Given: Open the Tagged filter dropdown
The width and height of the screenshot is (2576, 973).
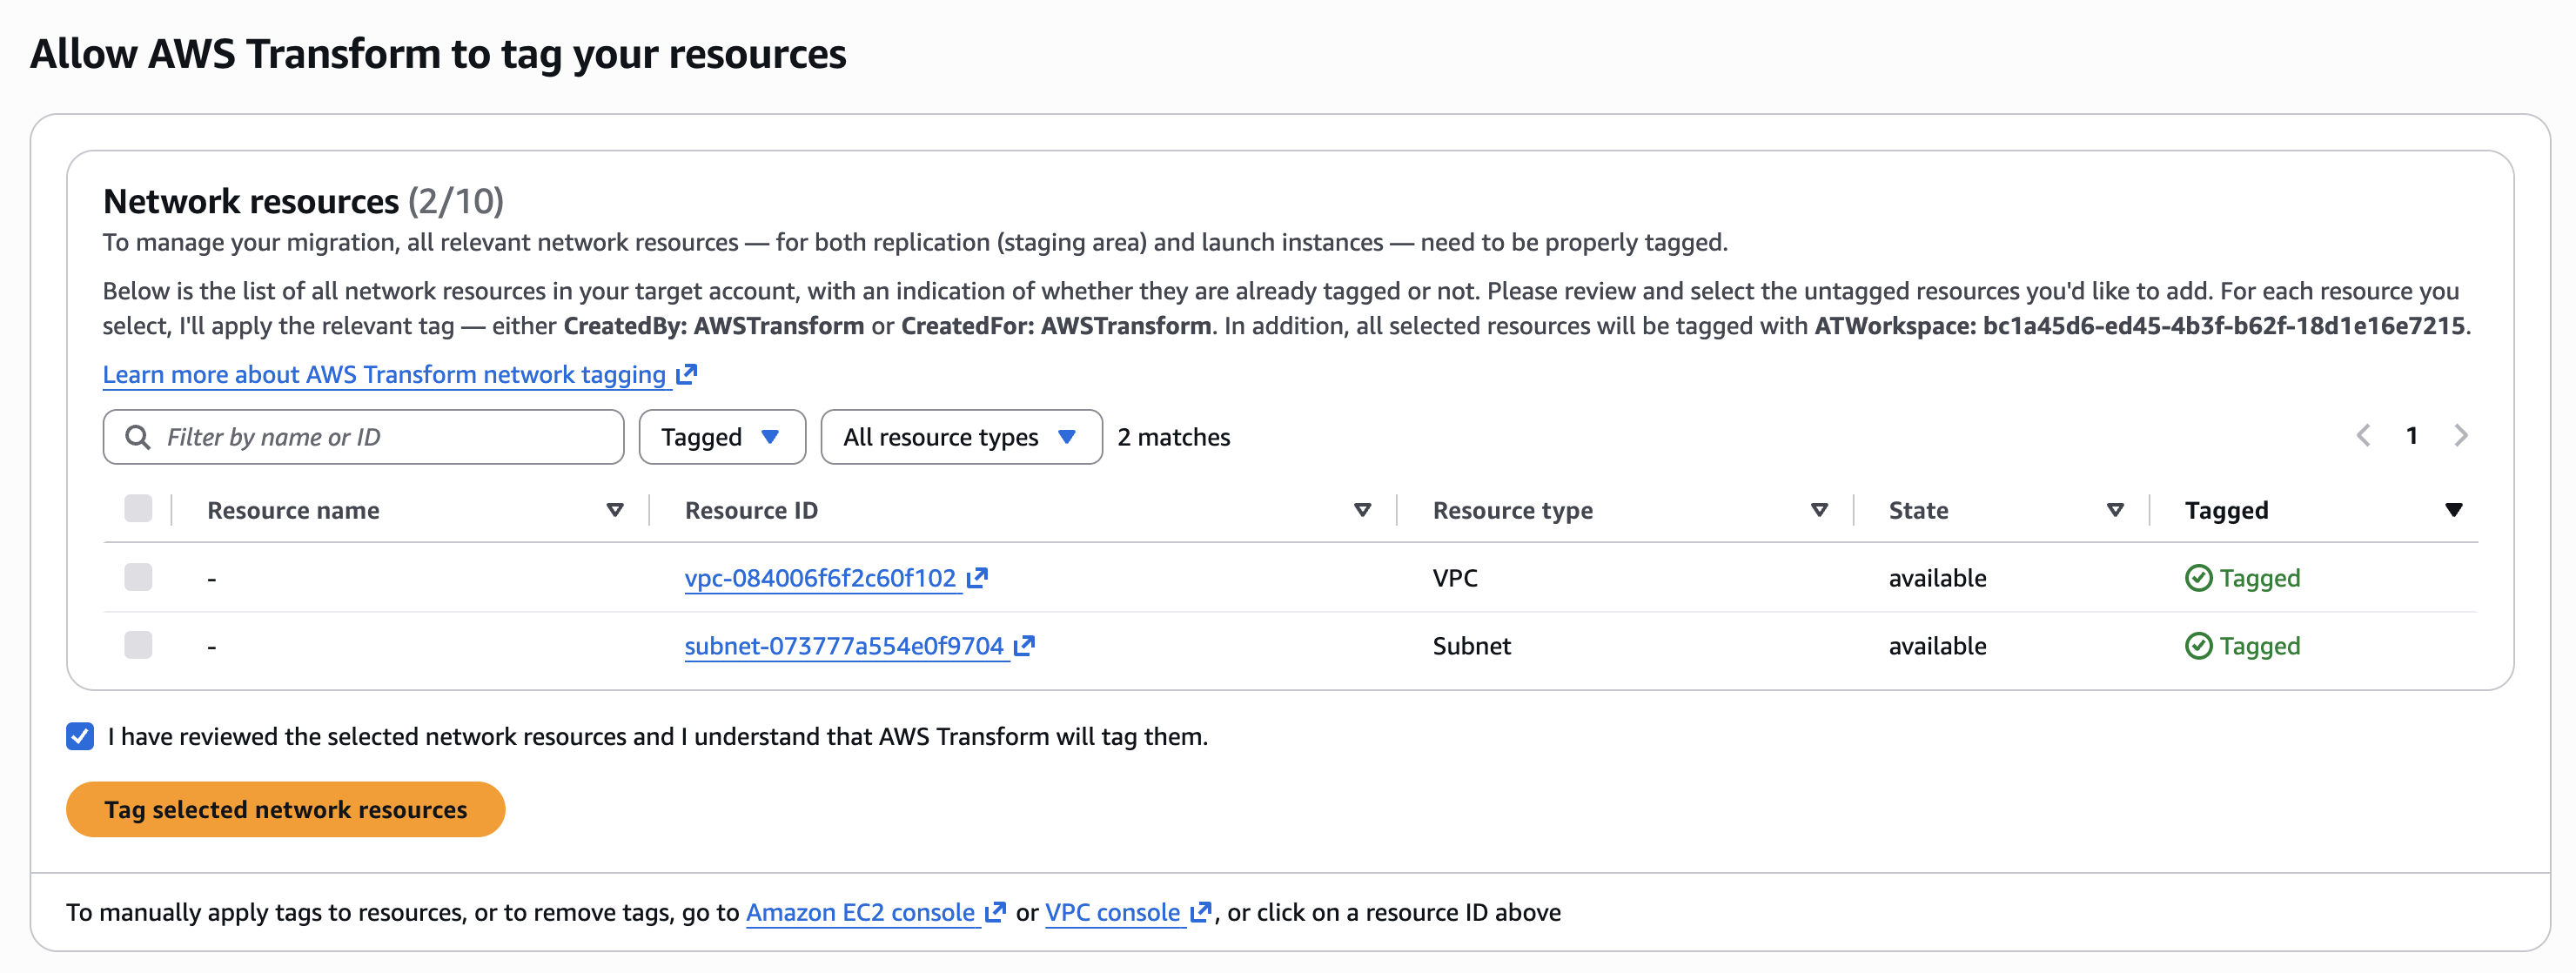Looking at the screenshot, I should point(722,437).
